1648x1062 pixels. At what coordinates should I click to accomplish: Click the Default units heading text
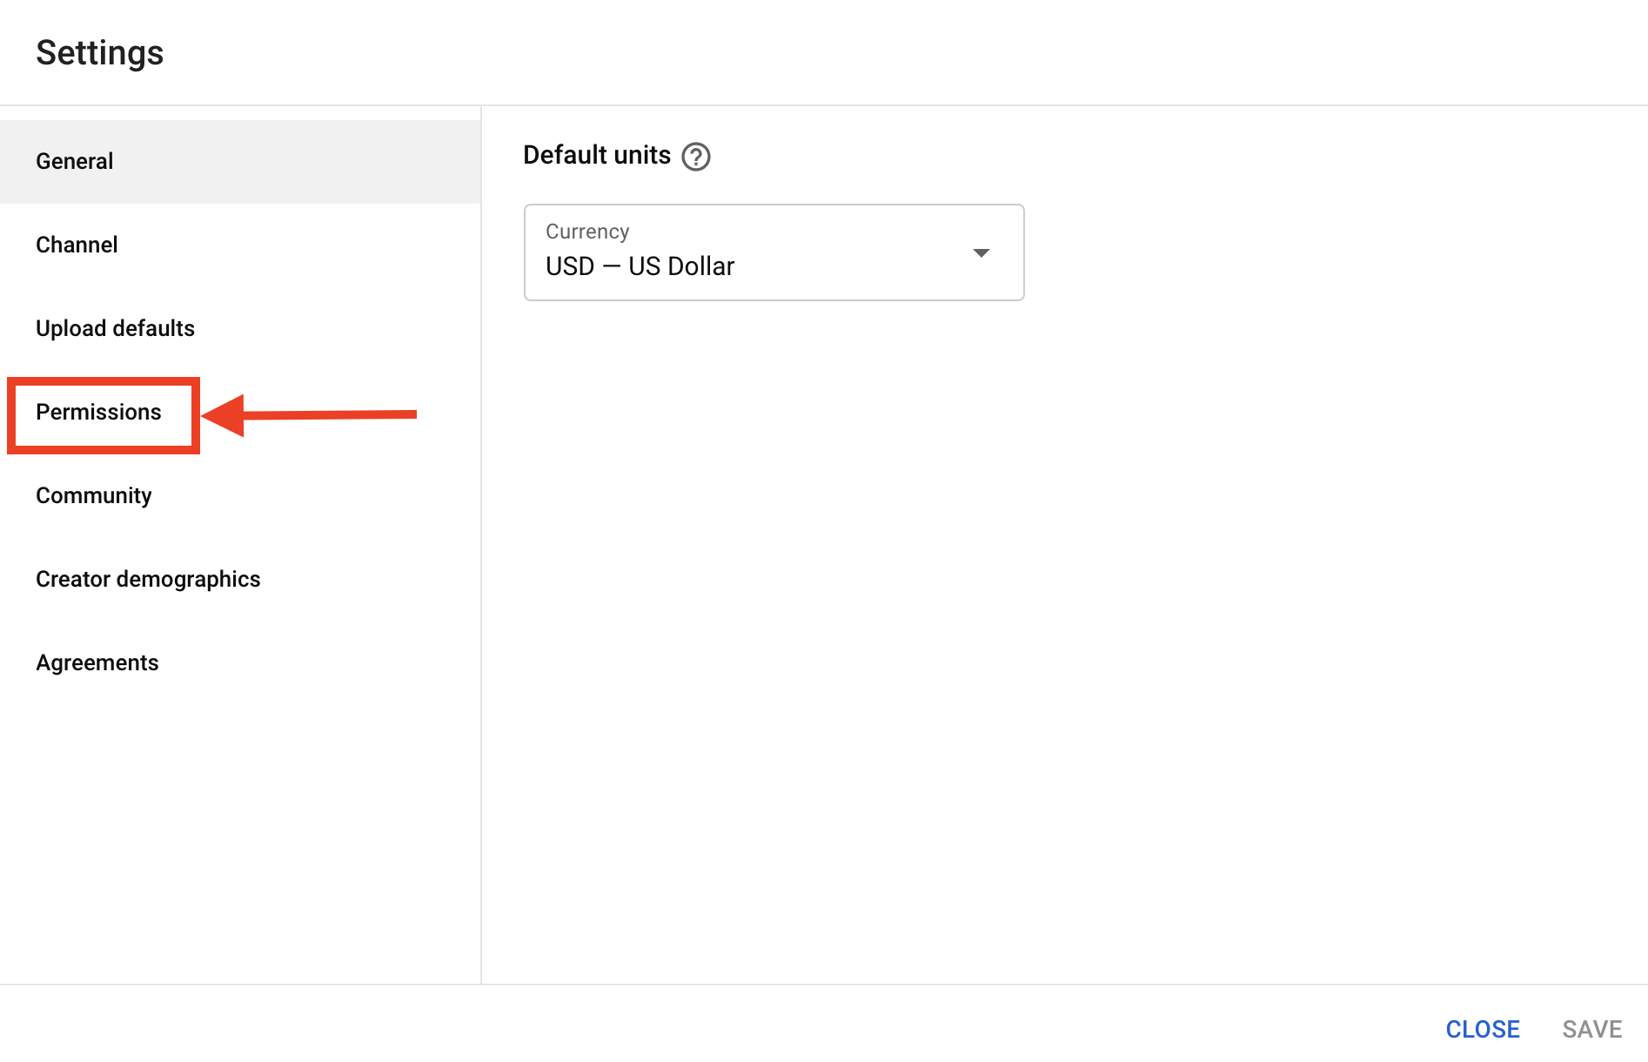click(597, 156)
